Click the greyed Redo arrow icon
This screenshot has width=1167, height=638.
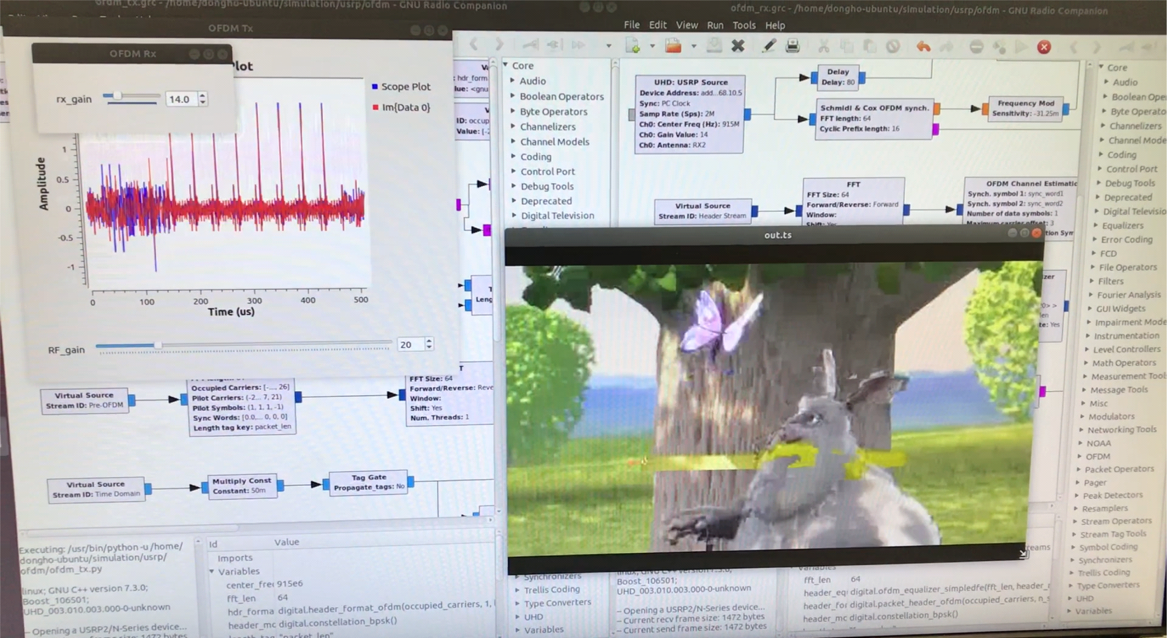tap(946, 47)
